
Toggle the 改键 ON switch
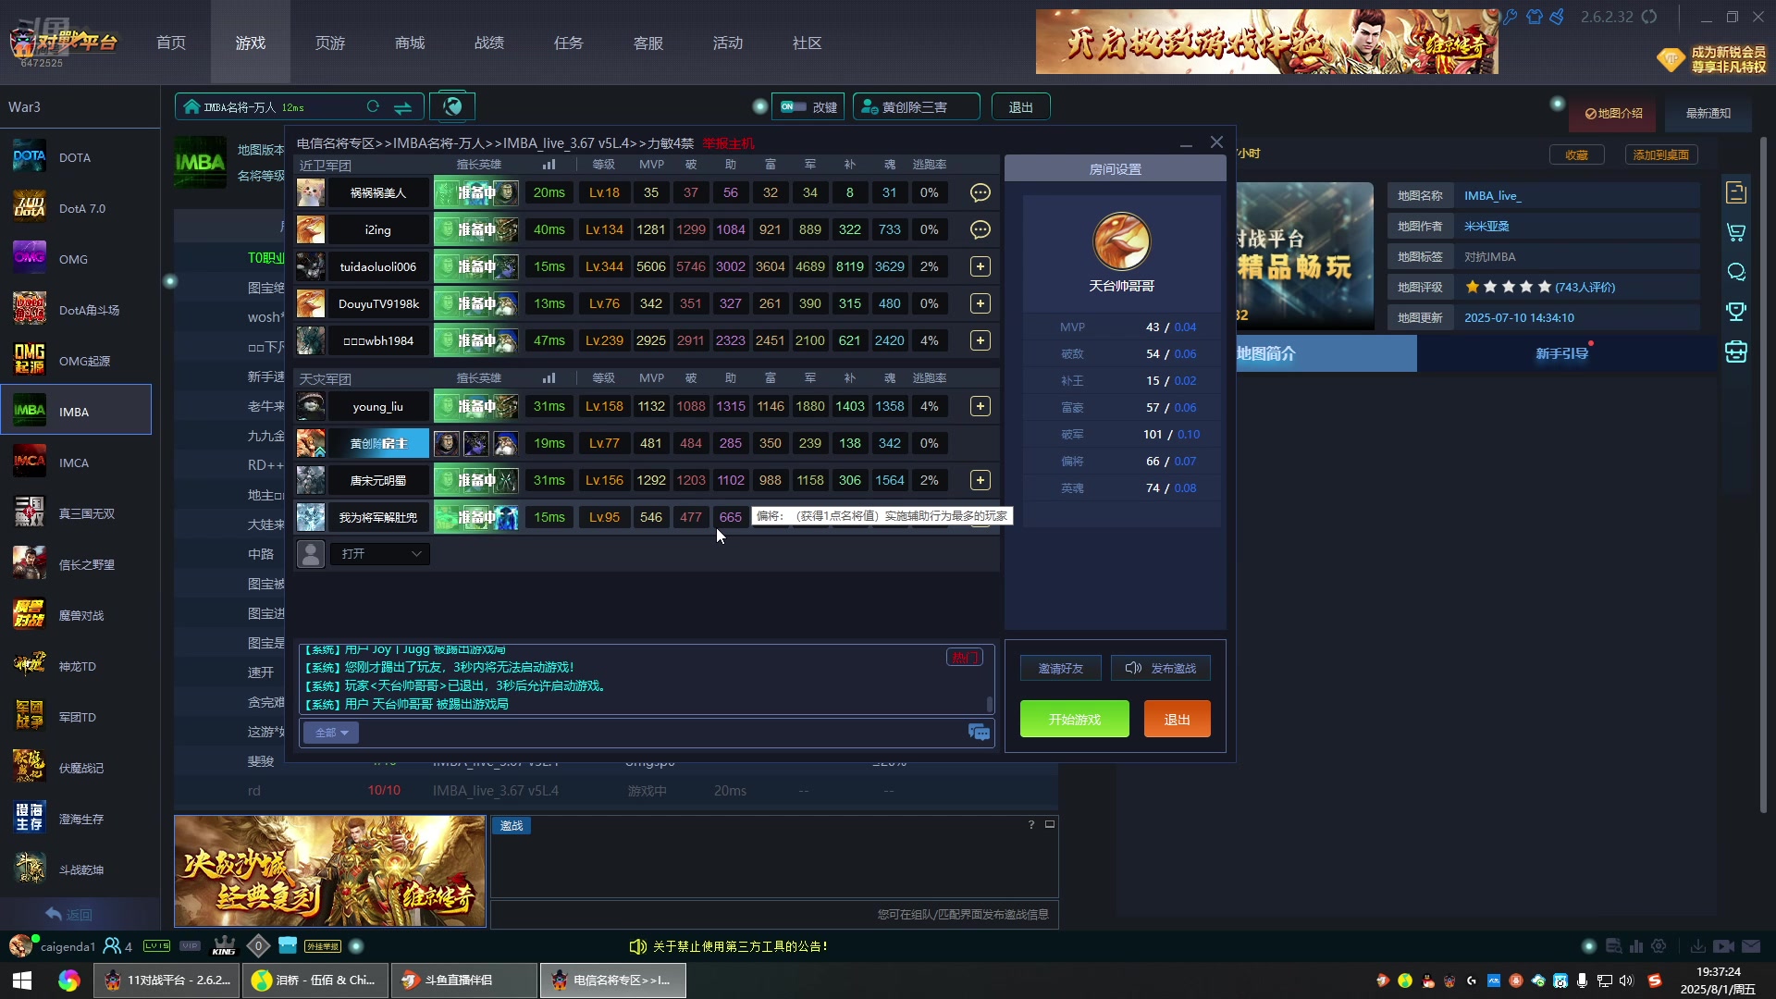[794, 106]
